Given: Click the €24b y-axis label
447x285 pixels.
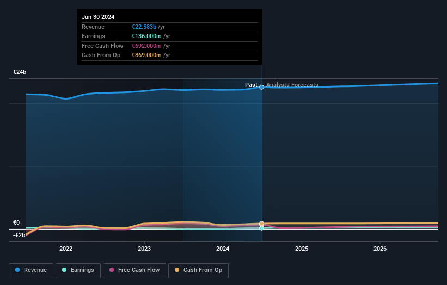Looking at the screenshot, I should pyautogui.click(x=20, y=72).
